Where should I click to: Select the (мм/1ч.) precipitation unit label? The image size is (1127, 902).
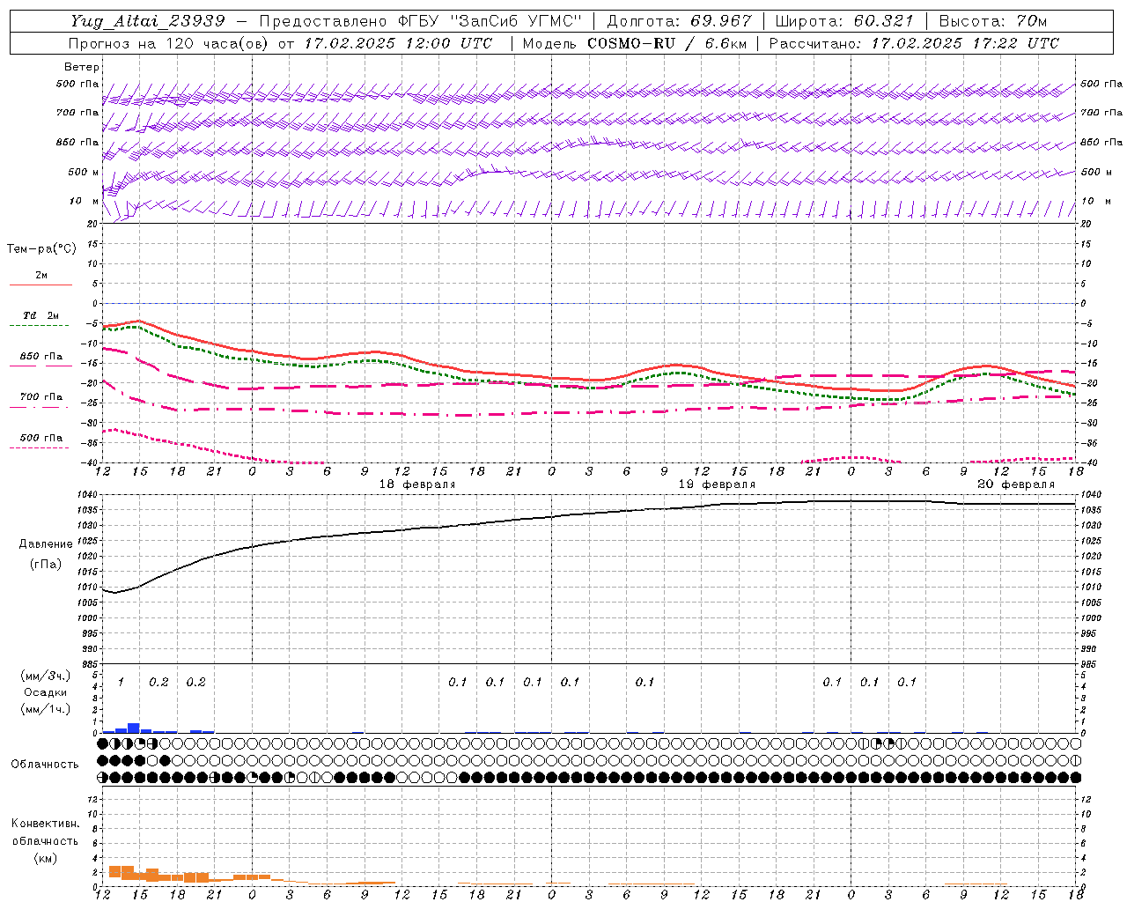click(x=45, y=709)
